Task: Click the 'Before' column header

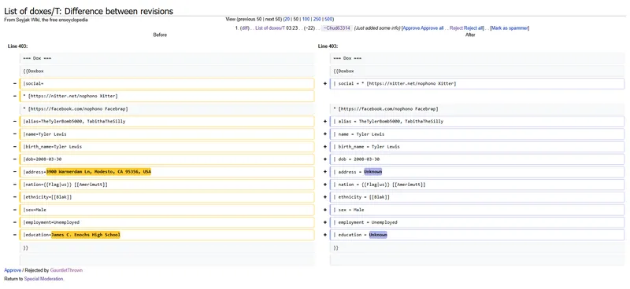Action: tap(160, 35)
